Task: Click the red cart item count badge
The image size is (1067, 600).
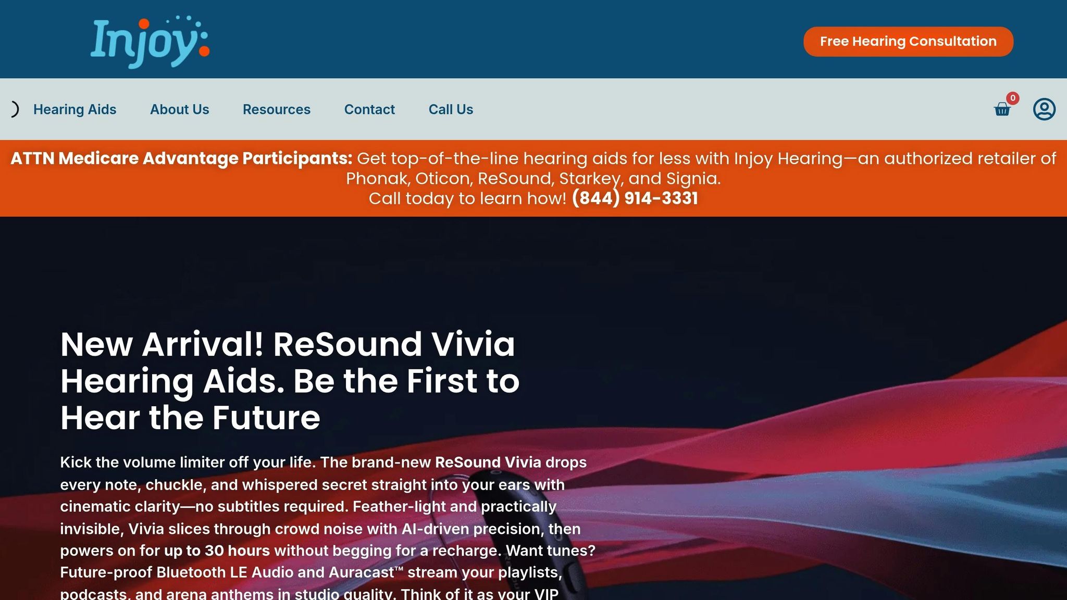Action: [x=1012, y=98]
